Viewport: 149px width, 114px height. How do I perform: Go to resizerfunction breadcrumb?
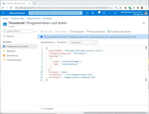[x=33, y=18]
